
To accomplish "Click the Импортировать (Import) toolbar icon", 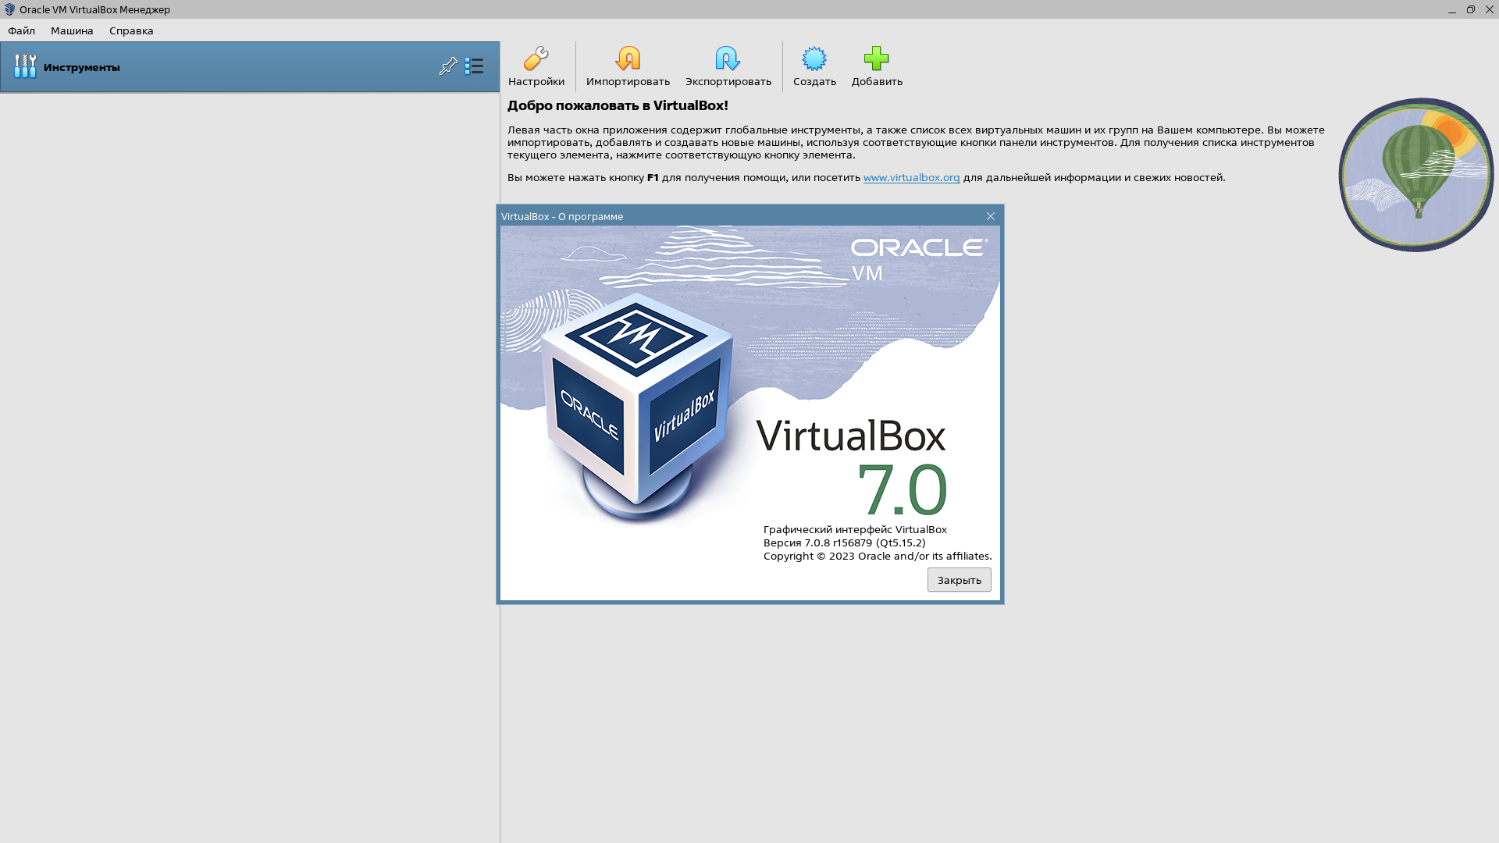I will pos(628,59).
